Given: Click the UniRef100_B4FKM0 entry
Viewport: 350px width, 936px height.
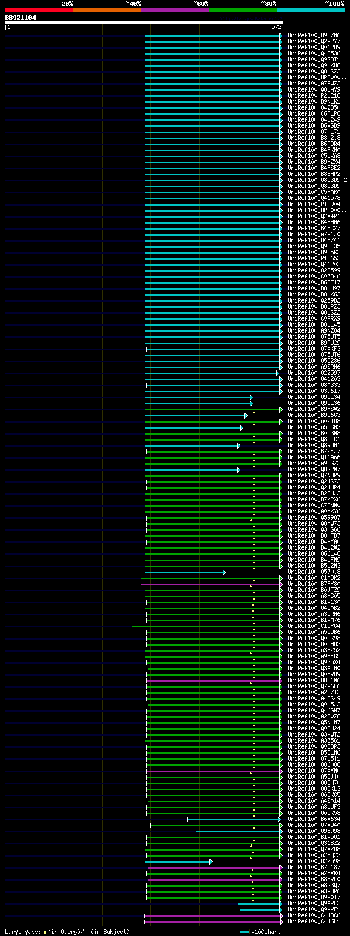Looking at the screenshot, I should 314,150.
